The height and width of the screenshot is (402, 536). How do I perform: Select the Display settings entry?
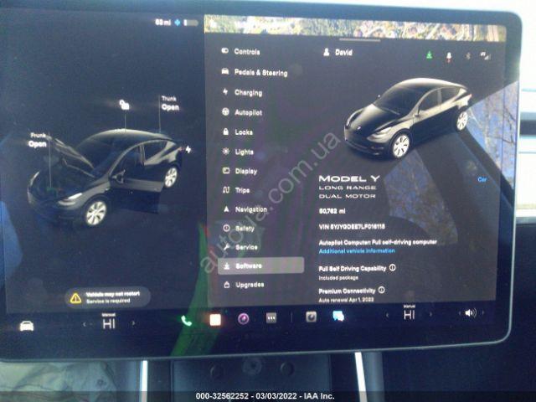(240, 171)
